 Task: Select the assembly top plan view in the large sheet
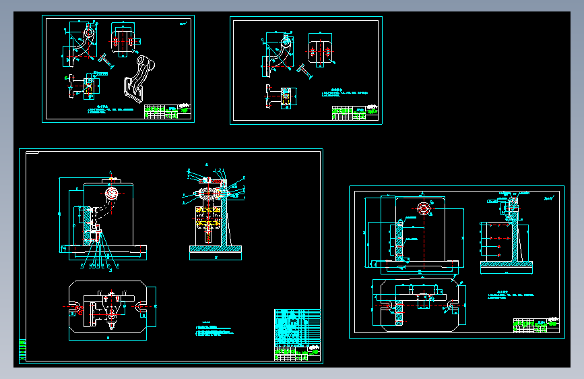click(112, 310)
